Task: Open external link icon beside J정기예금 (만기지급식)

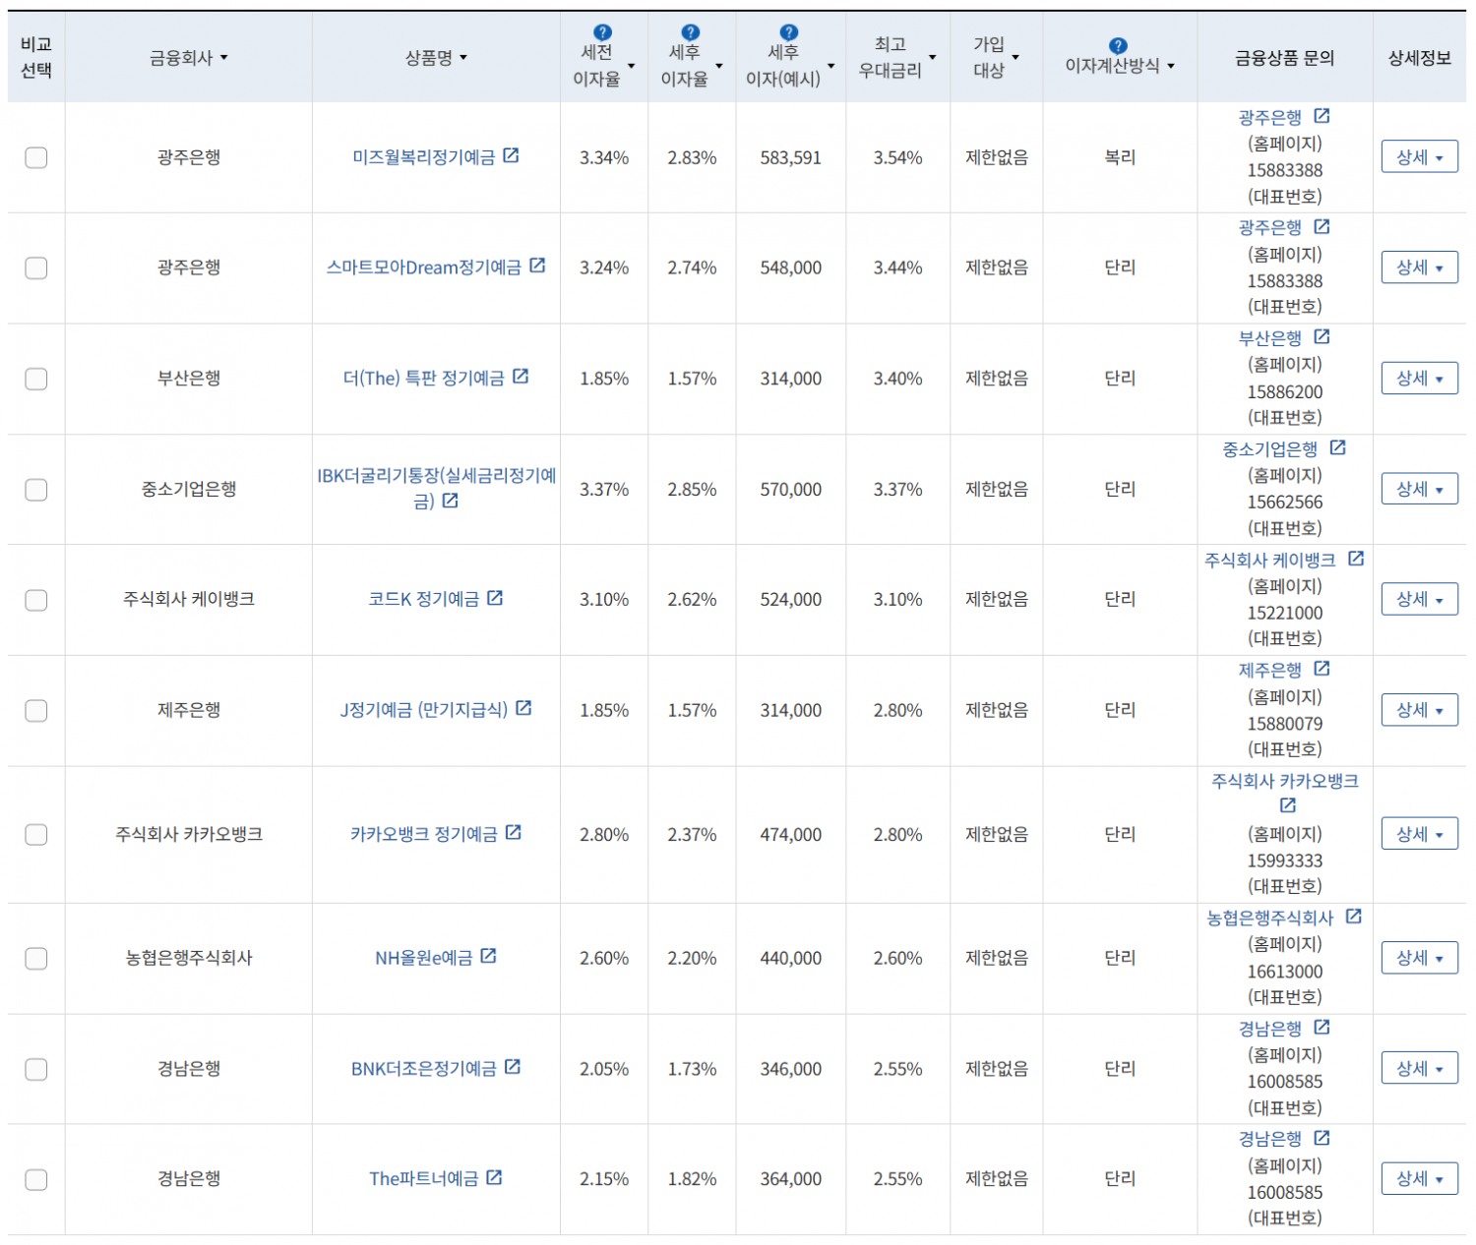Action: (x=523, y=708)
